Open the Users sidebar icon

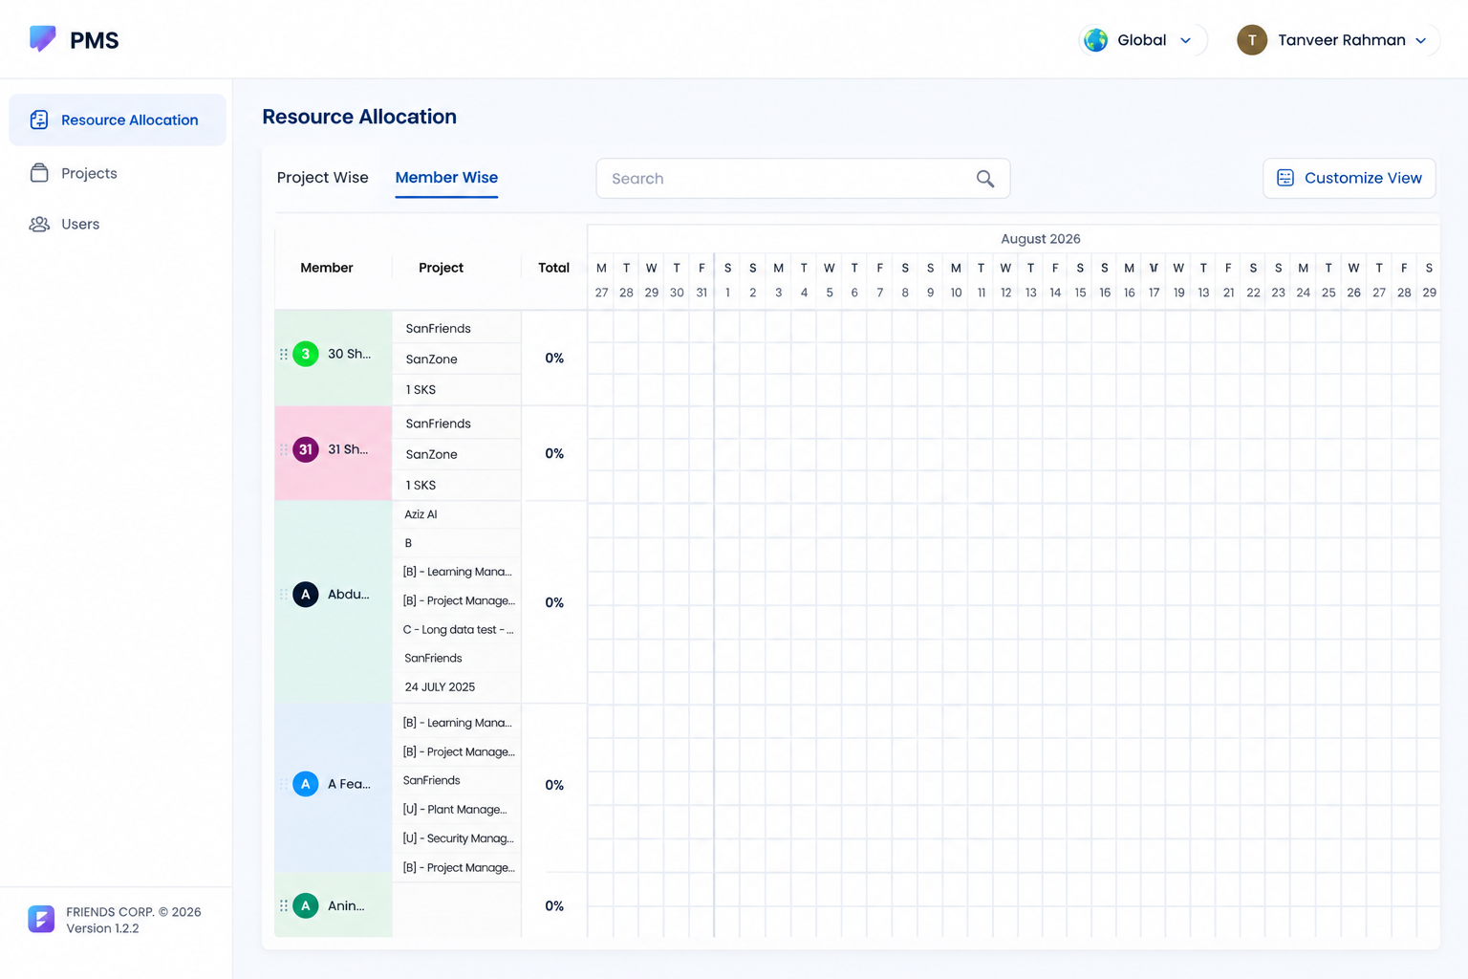[39, 224]
